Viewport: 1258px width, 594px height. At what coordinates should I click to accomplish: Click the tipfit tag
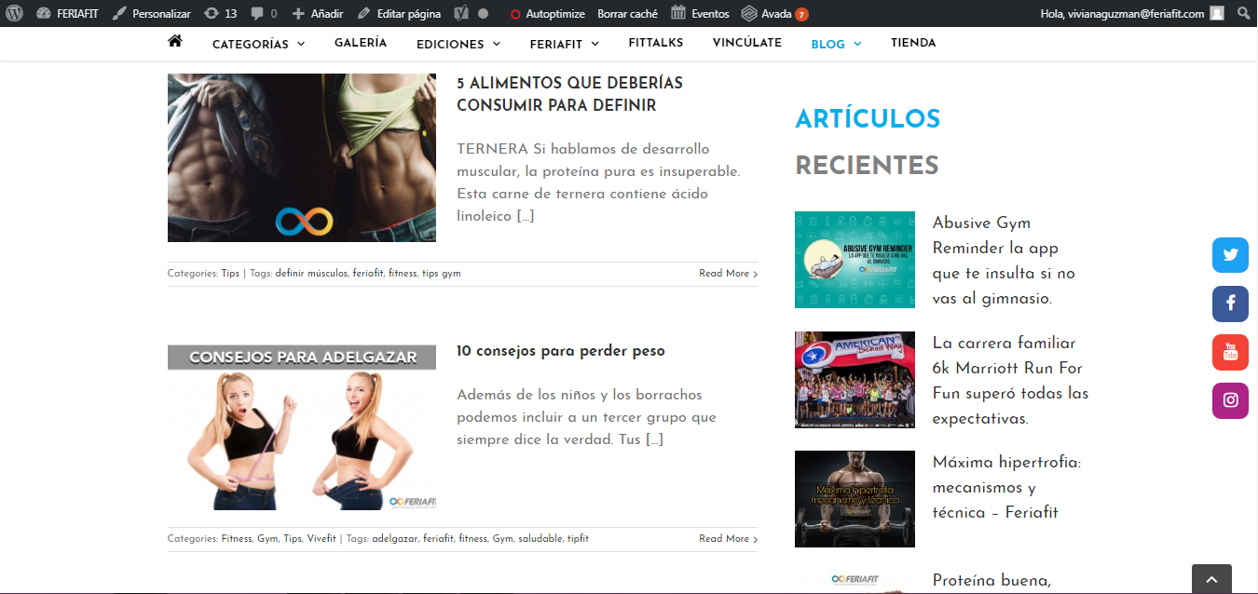[x=578, y=539]
